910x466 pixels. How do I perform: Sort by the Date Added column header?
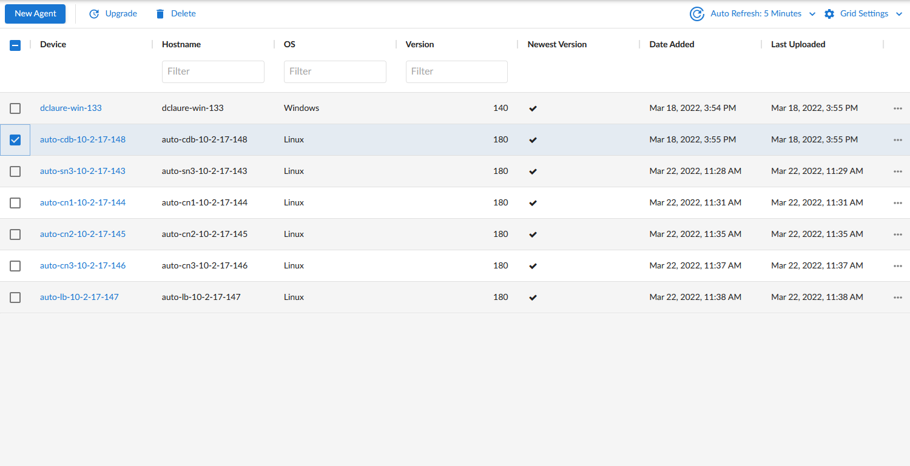click(x=672, y=44)
